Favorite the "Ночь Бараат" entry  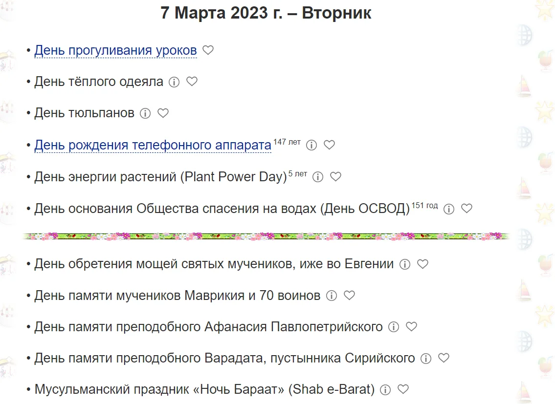[x=403, y=389]
